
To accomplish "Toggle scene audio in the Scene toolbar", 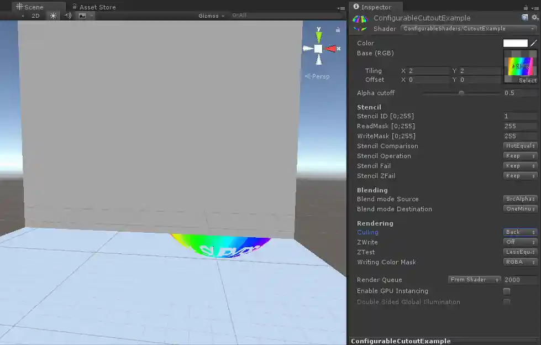I will coord(66,15).
